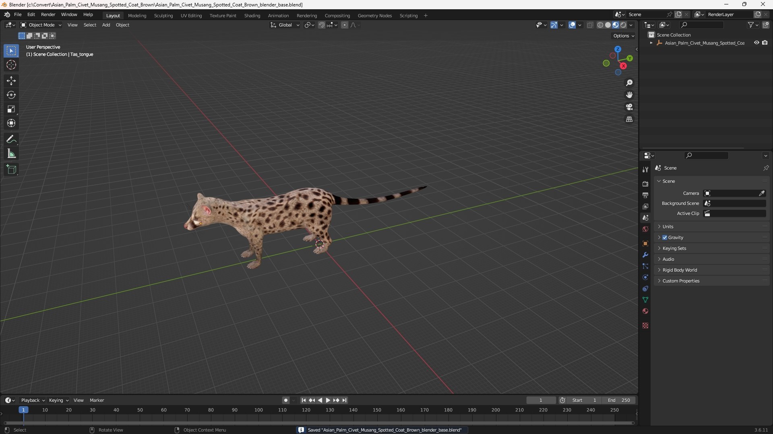
Task: Open the Render menu
Action: [x=48, y=14]
